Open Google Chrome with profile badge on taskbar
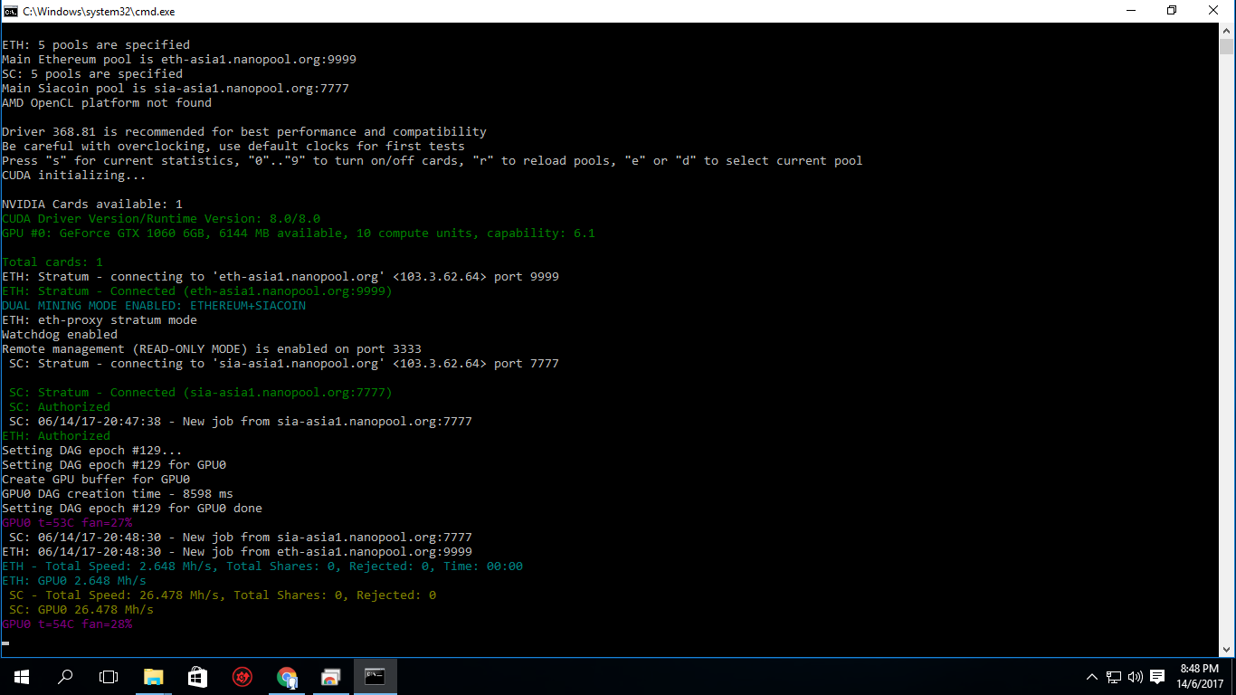Screen dimensions: 1236x695 pyautogui.click(x=286, y=677)
